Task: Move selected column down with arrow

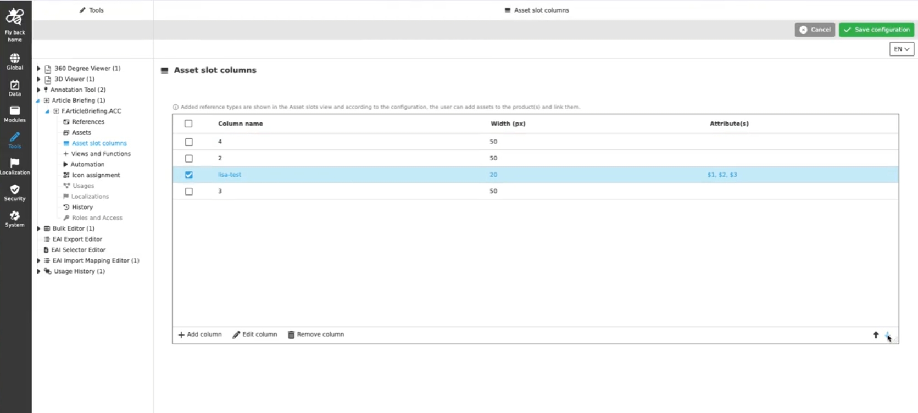Action: pyautogui.click(x=888, y=335)
